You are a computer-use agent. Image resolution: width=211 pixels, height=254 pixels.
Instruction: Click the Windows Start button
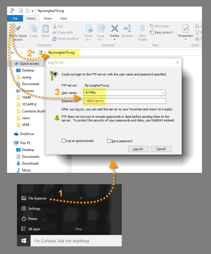[24, 241]
